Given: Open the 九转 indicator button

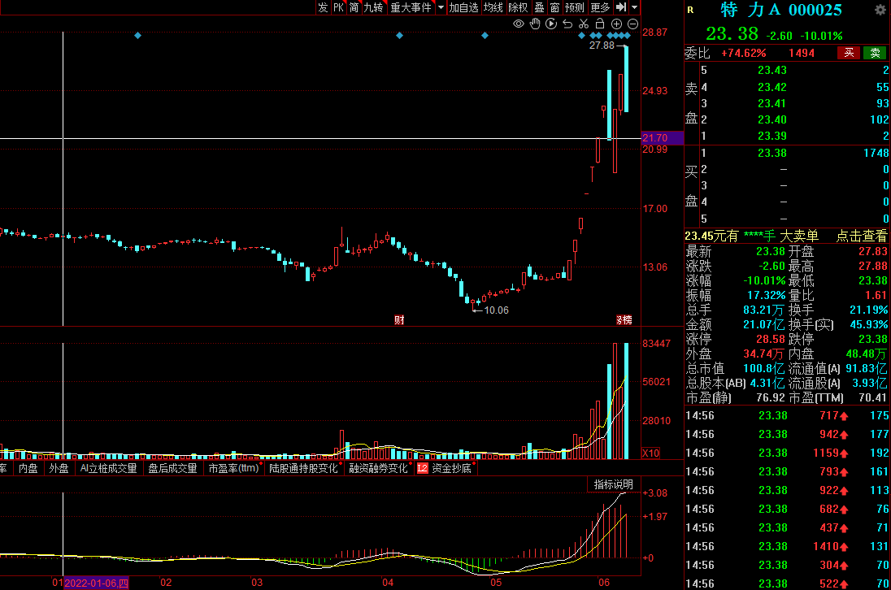Looking at the screenshot, I should click(x=373, y=7).
